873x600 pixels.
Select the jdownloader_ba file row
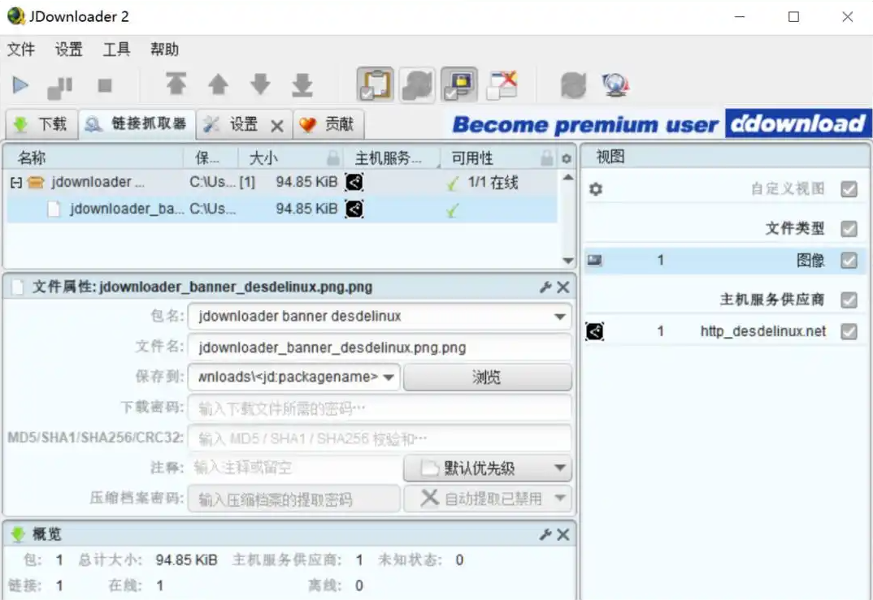click(282, 209)
